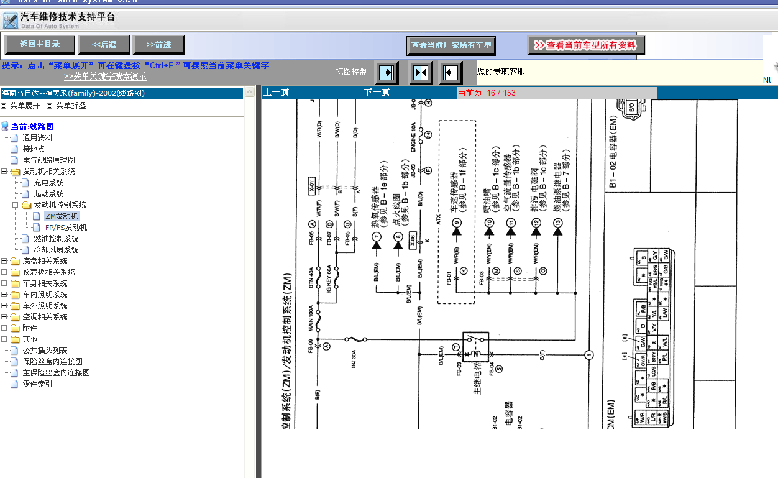Go to next page with 下一页
Image resolution: width=778 pixels, height=478 pixels.
click(x=377, y=93)
